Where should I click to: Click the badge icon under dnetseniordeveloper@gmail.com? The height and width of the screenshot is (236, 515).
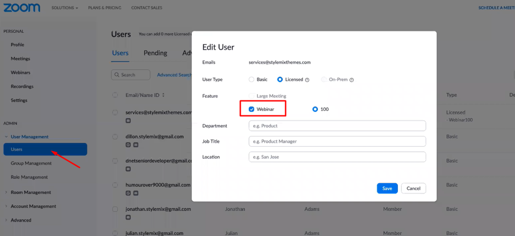point(128,169)
